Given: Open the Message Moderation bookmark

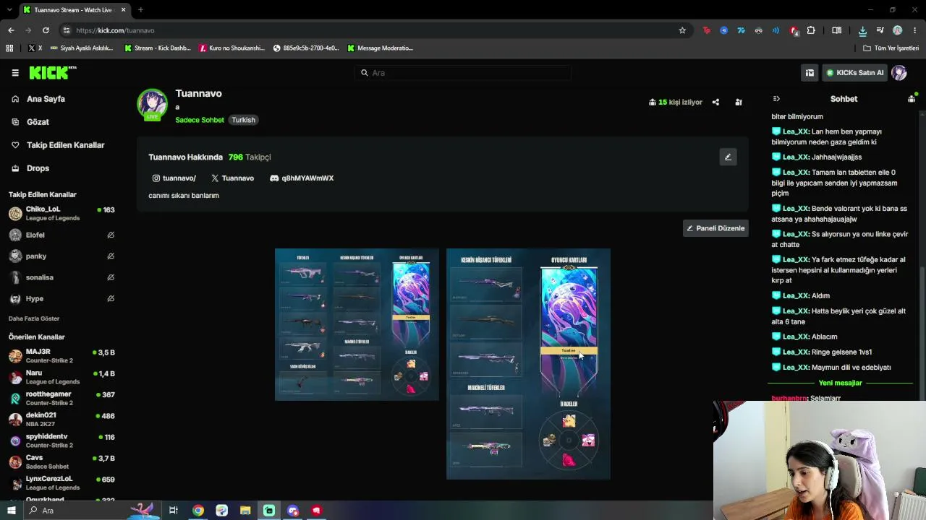Looking at the screenshot, I should (380, 48).
